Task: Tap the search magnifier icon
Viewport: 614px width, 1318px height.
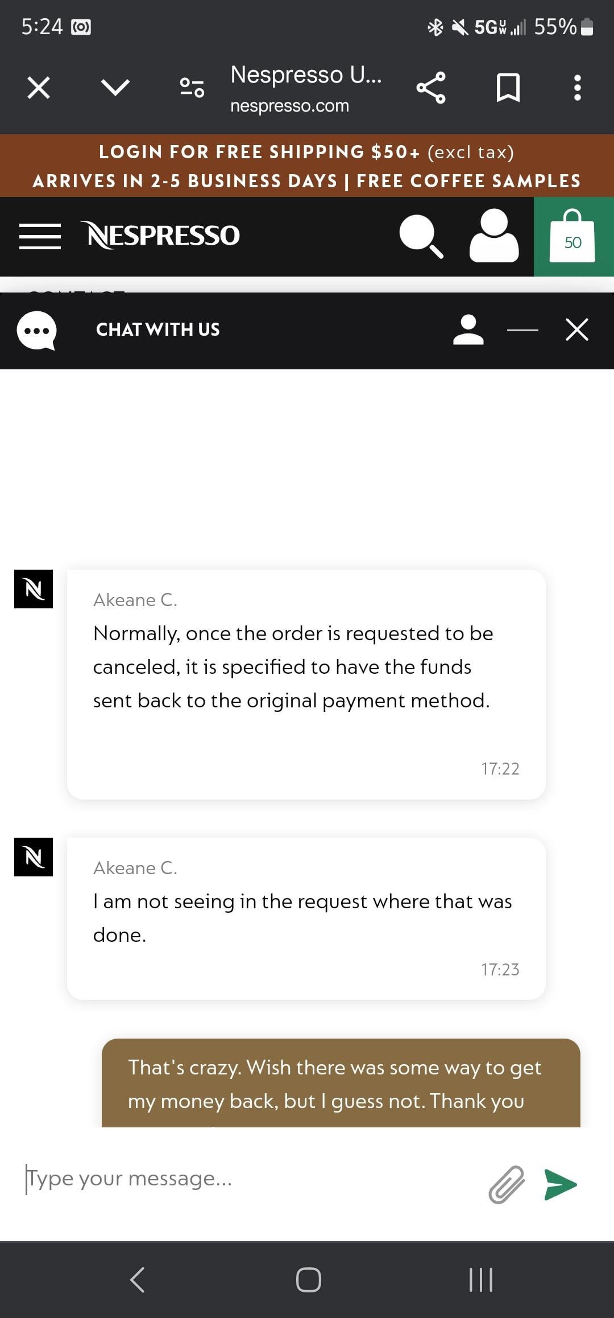Action: (421, 236)
